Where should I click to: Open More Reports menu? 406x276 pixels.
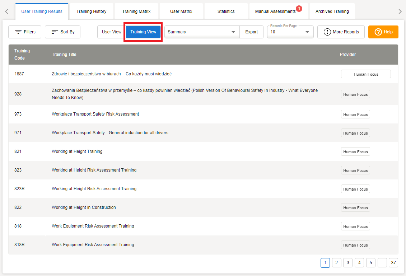pyautogui.click(x=341, y=32)
